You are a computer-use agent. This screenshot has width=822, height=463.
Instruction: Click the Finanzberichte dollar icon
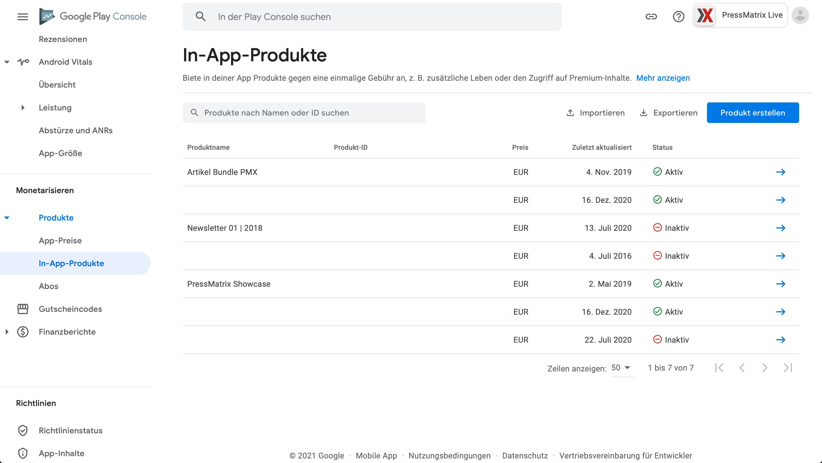pos(23,332)
